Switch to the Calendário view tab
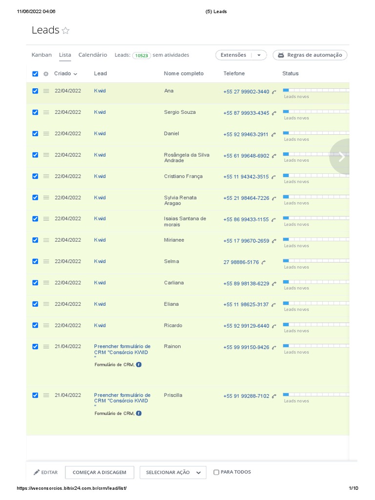The image size is (375, 500). pos(93,55)
